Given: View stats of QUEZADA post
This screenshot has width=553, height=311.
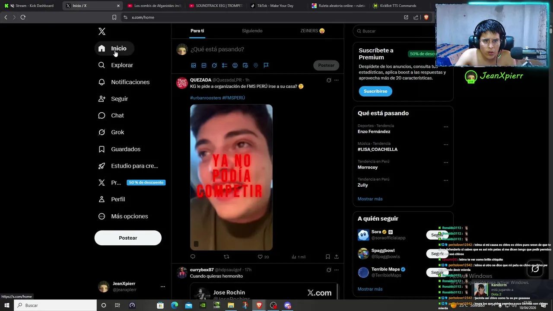Looking at the screenshot, I should pyautogui.click(x=298, y=257).
